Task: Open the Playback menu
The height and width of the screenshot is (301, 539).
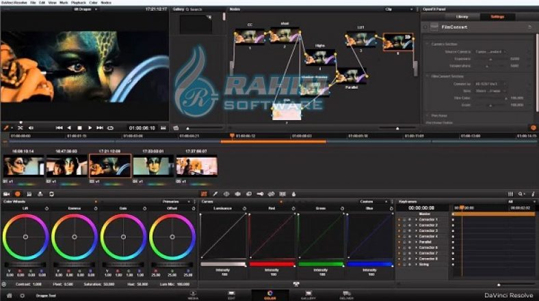Action: click(79, 3)
